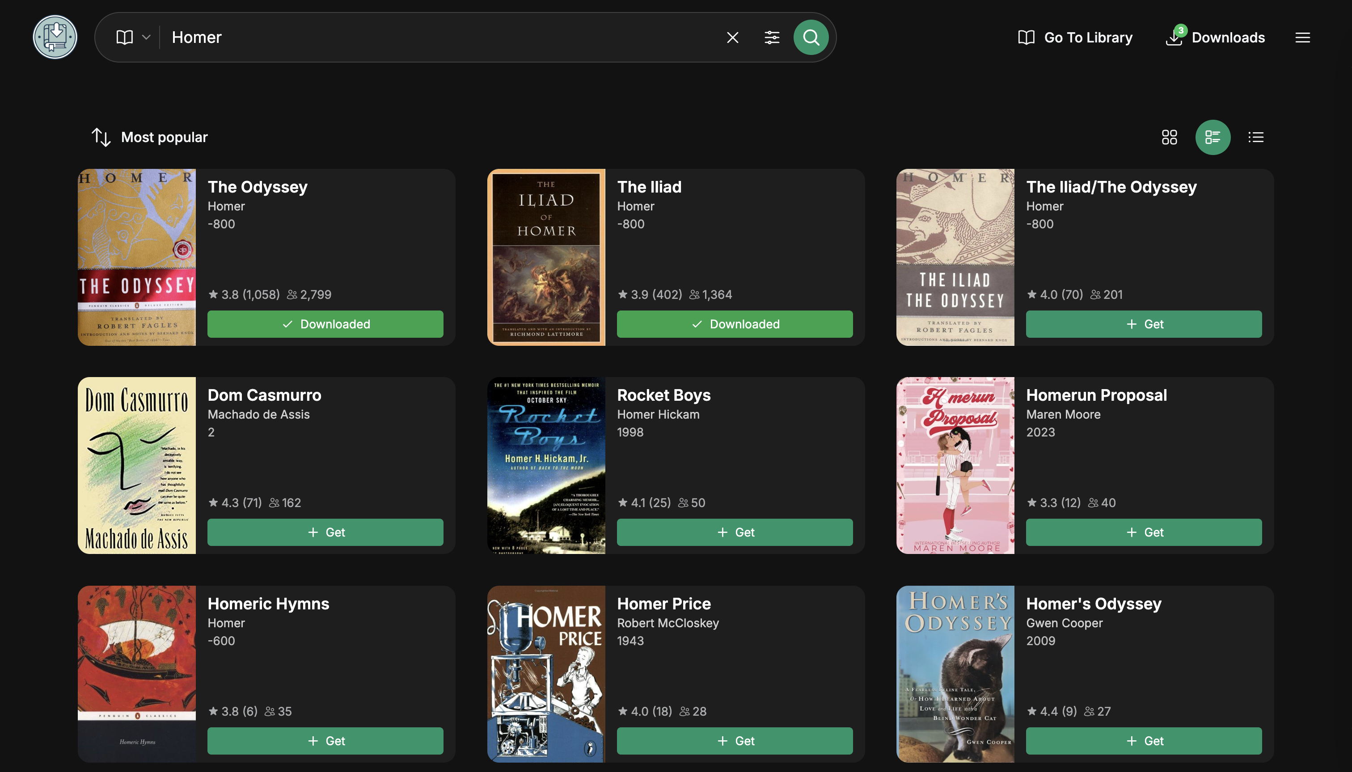Open the Most popular sort selector
Image resolution: width=1352 pixels, height=772 pixels.
[165, 137]
